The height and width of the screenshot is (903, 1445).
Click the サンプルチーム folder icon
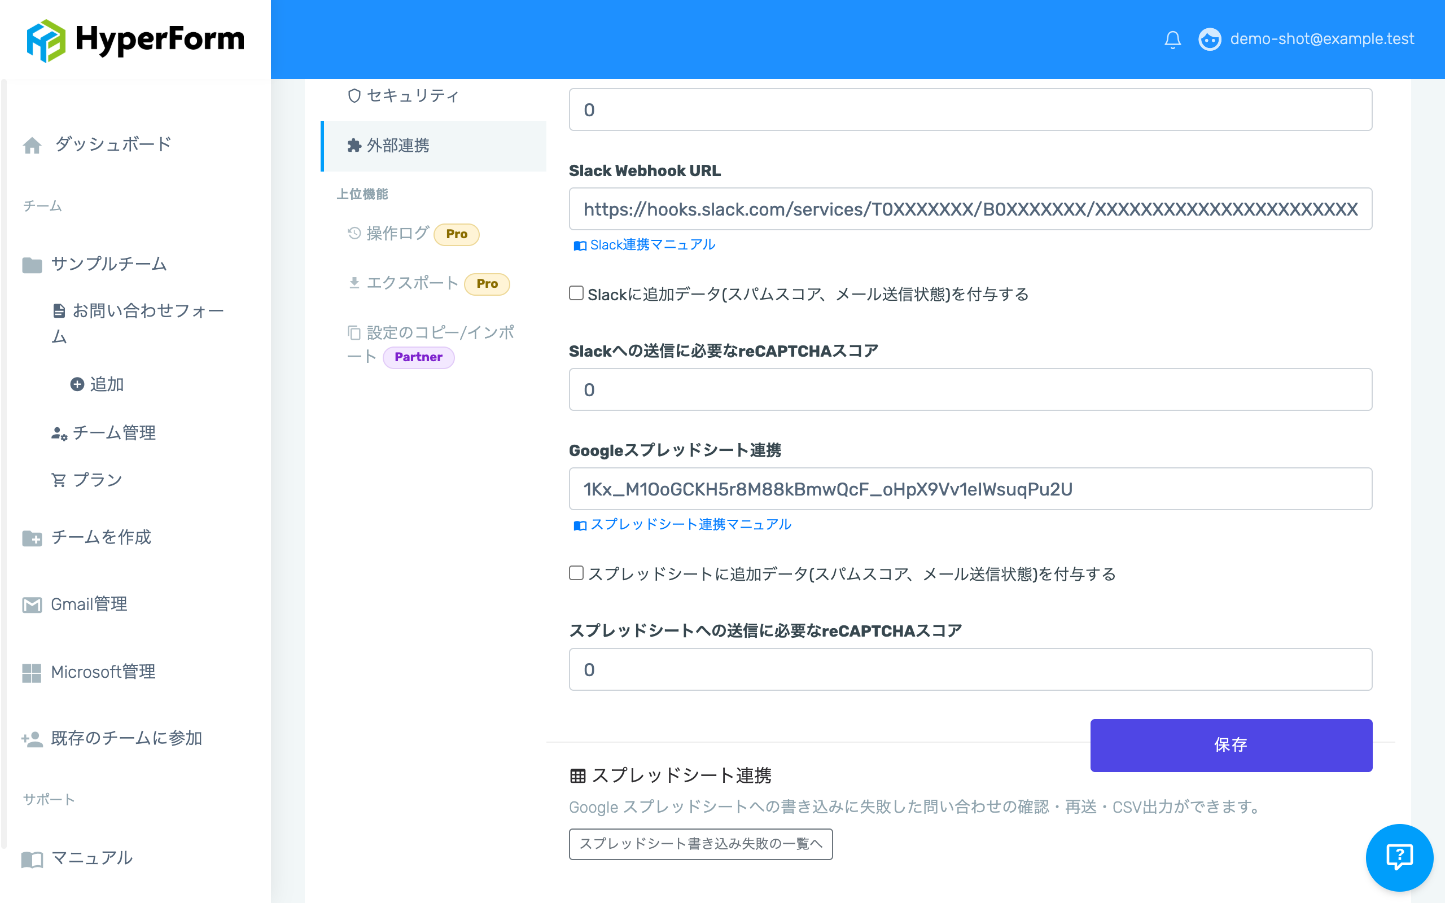[32, 265]
